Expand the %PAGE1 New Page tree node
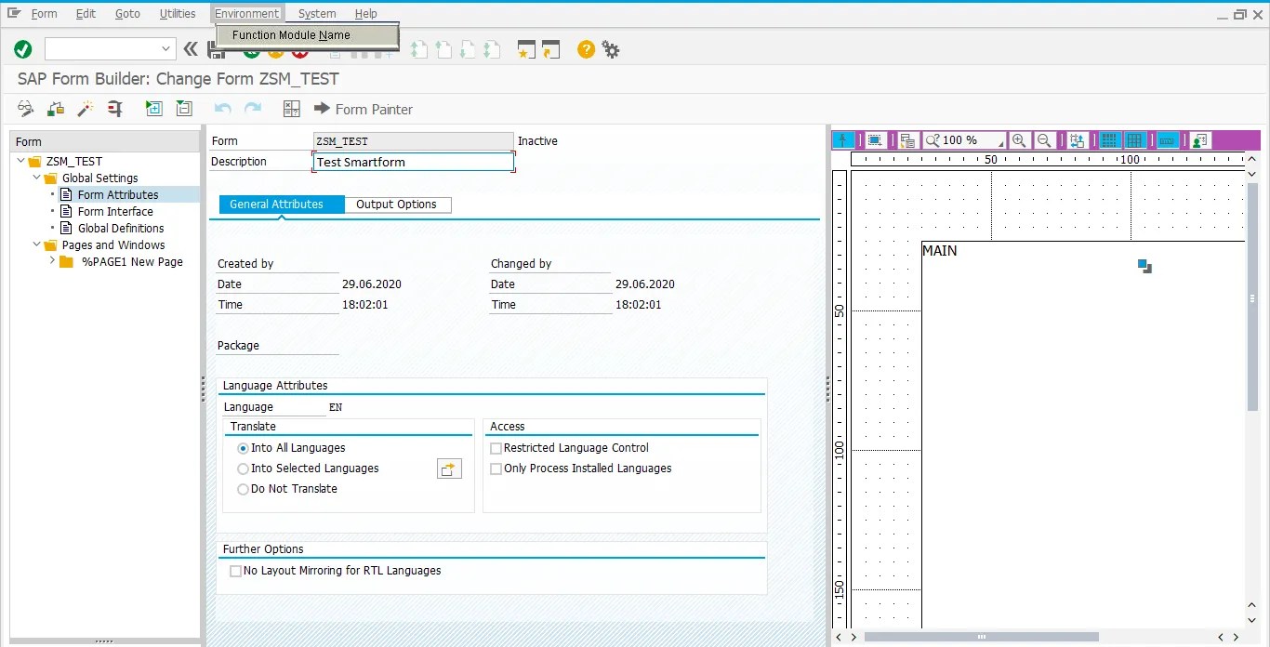Viewport: 1270px width, 647px height. tap(52, 261)
